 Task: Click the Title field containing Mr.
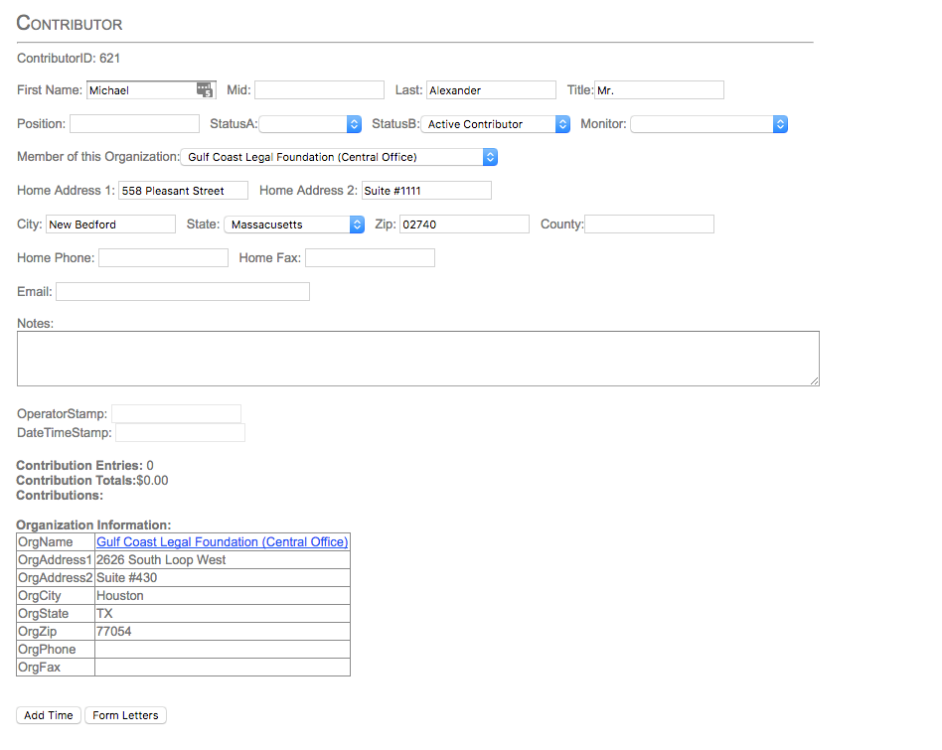click(x=659, y=90)
